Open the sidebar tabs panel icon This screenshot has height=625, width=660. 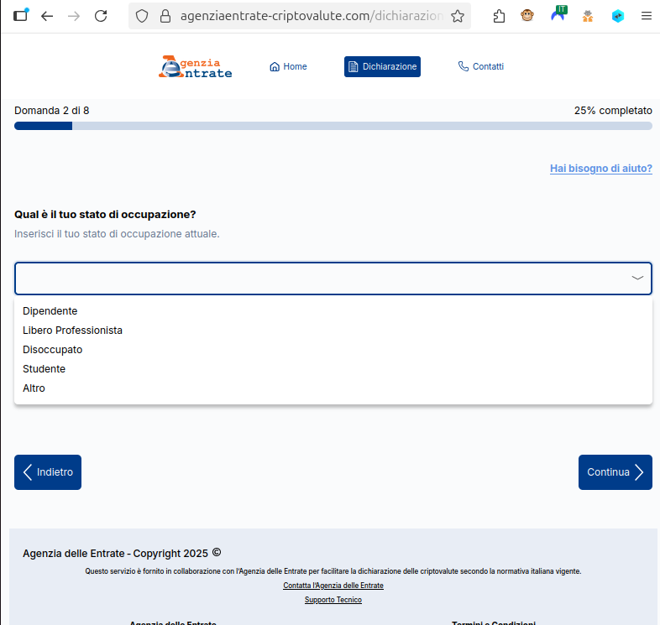pos(20,16)
